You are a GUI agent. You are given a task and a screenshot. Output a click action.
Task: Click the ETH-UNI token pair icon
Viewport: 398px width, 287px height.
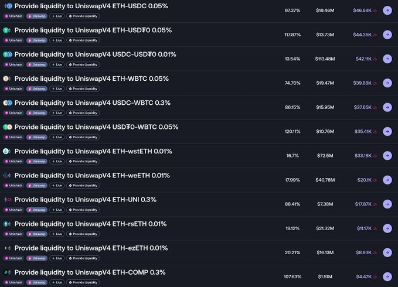(7, 200)
